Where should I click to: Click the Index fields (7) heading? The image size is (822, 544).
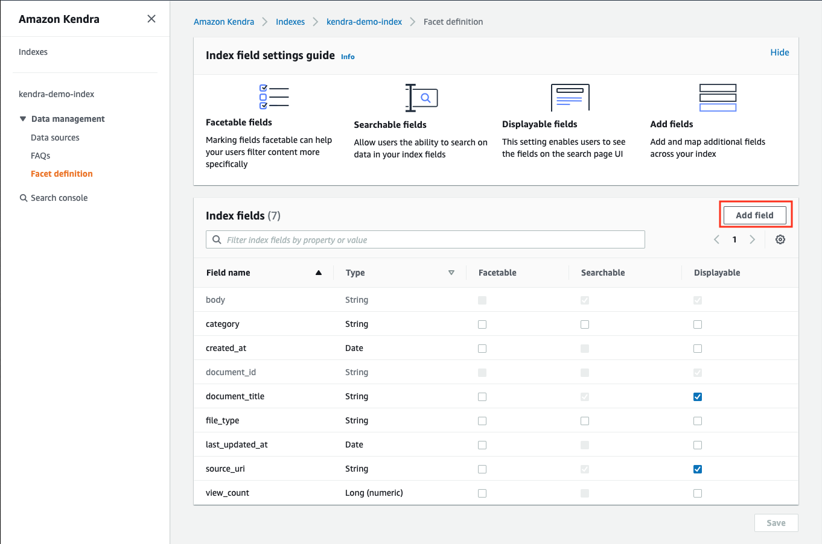pos(243,215)
